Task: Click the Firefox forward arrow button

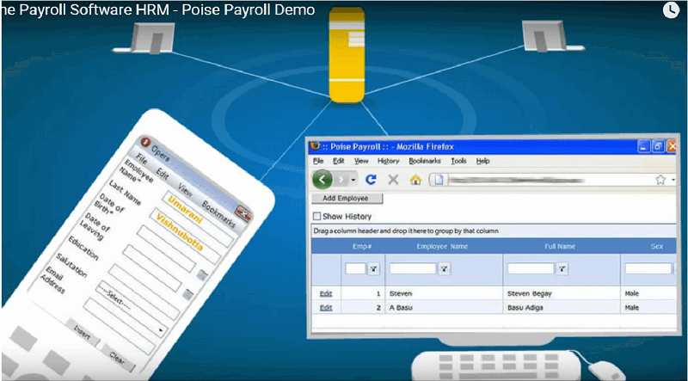Action: [x=341, y=179]
